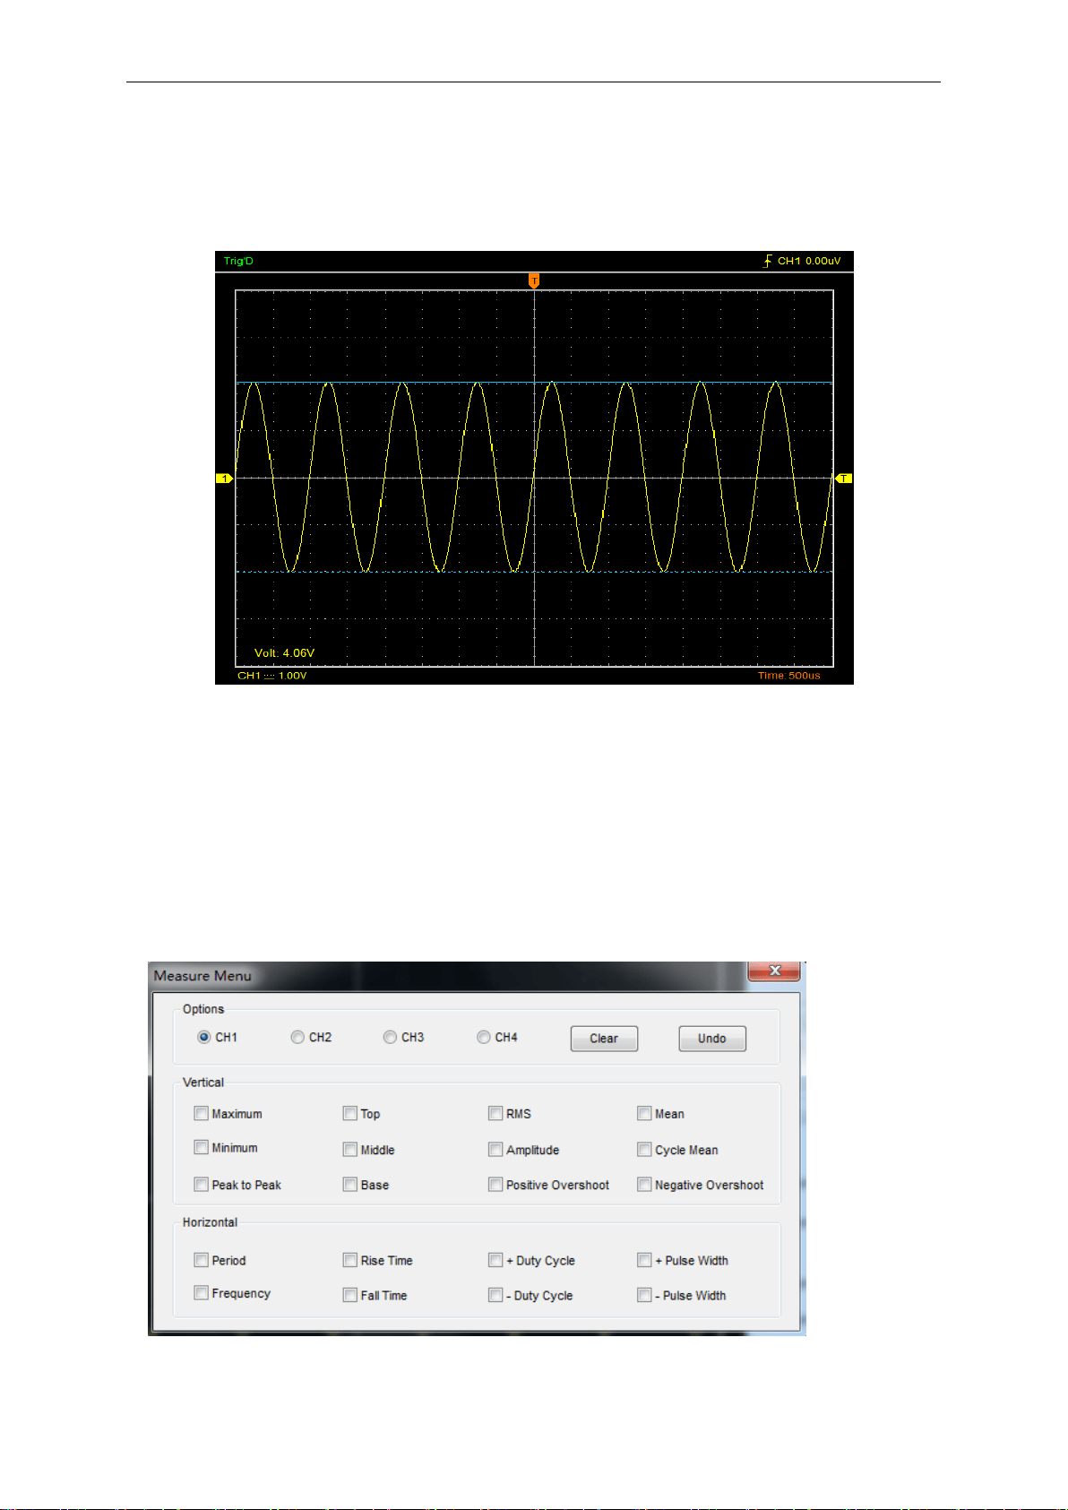The width and height of the screenshot is (1068, 1510).
Task: Click the Clear button
Action: [x=604, y=1039]
